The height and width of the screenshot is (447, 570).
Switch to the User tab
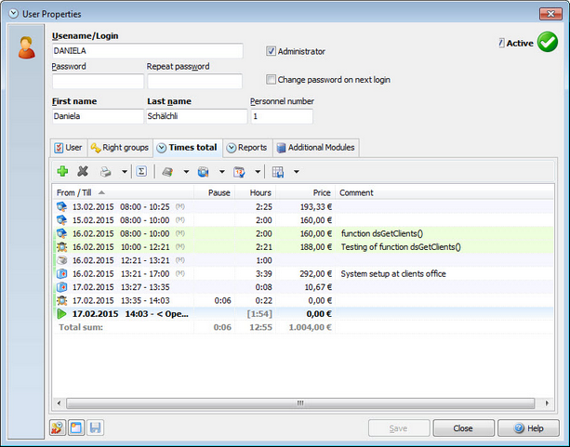click(68, 148)
